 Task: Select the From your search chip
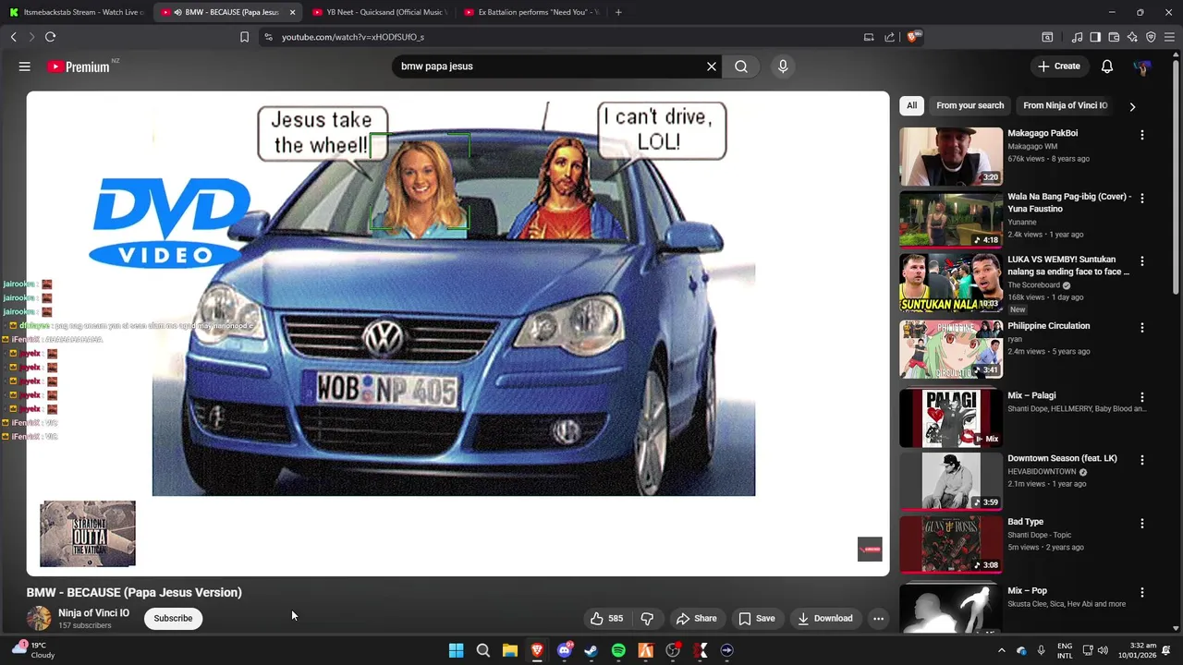point(970,105)
